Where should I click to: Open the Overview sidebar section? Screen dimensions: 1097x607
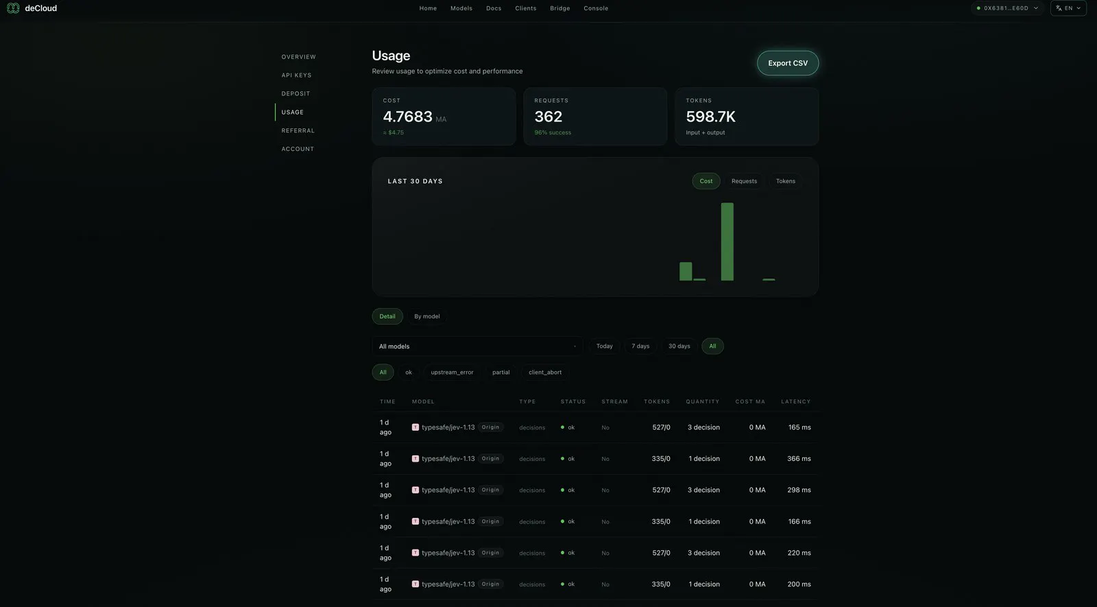[x=299, y=57]
